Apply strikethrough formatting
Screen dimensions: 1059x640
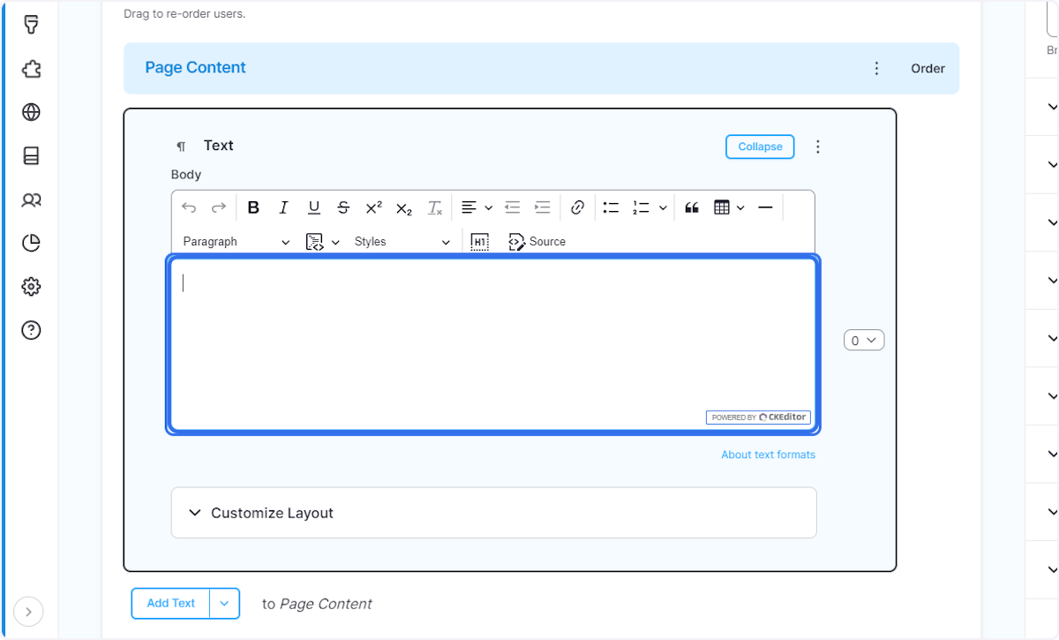click(x=343, y=207)
